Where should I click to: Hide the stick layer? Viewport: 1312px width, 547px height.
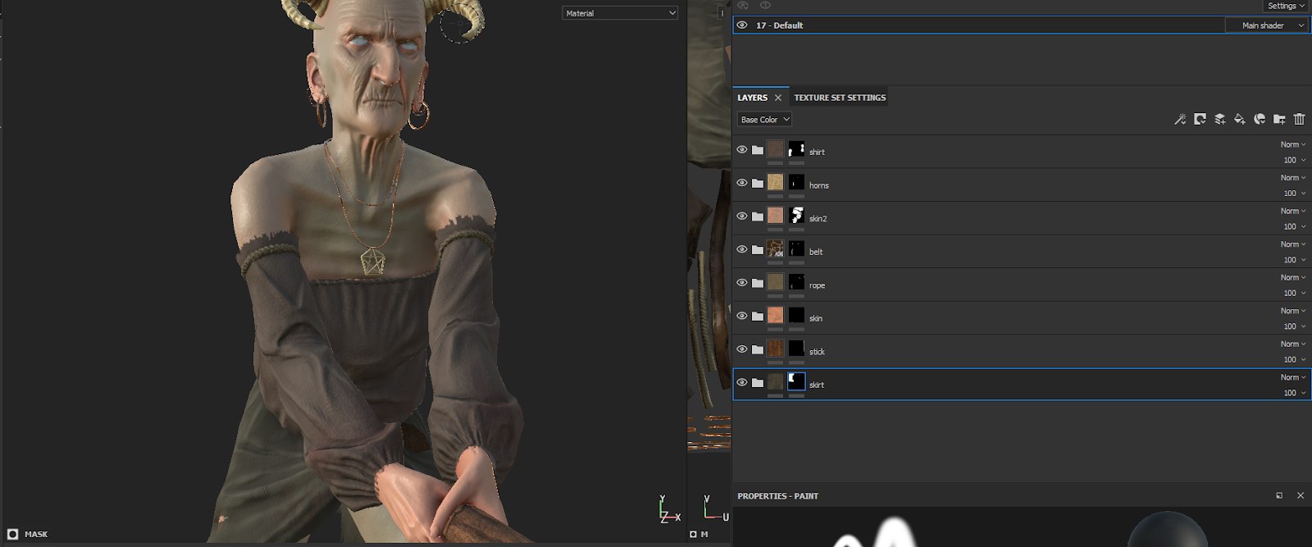[742, 349]
